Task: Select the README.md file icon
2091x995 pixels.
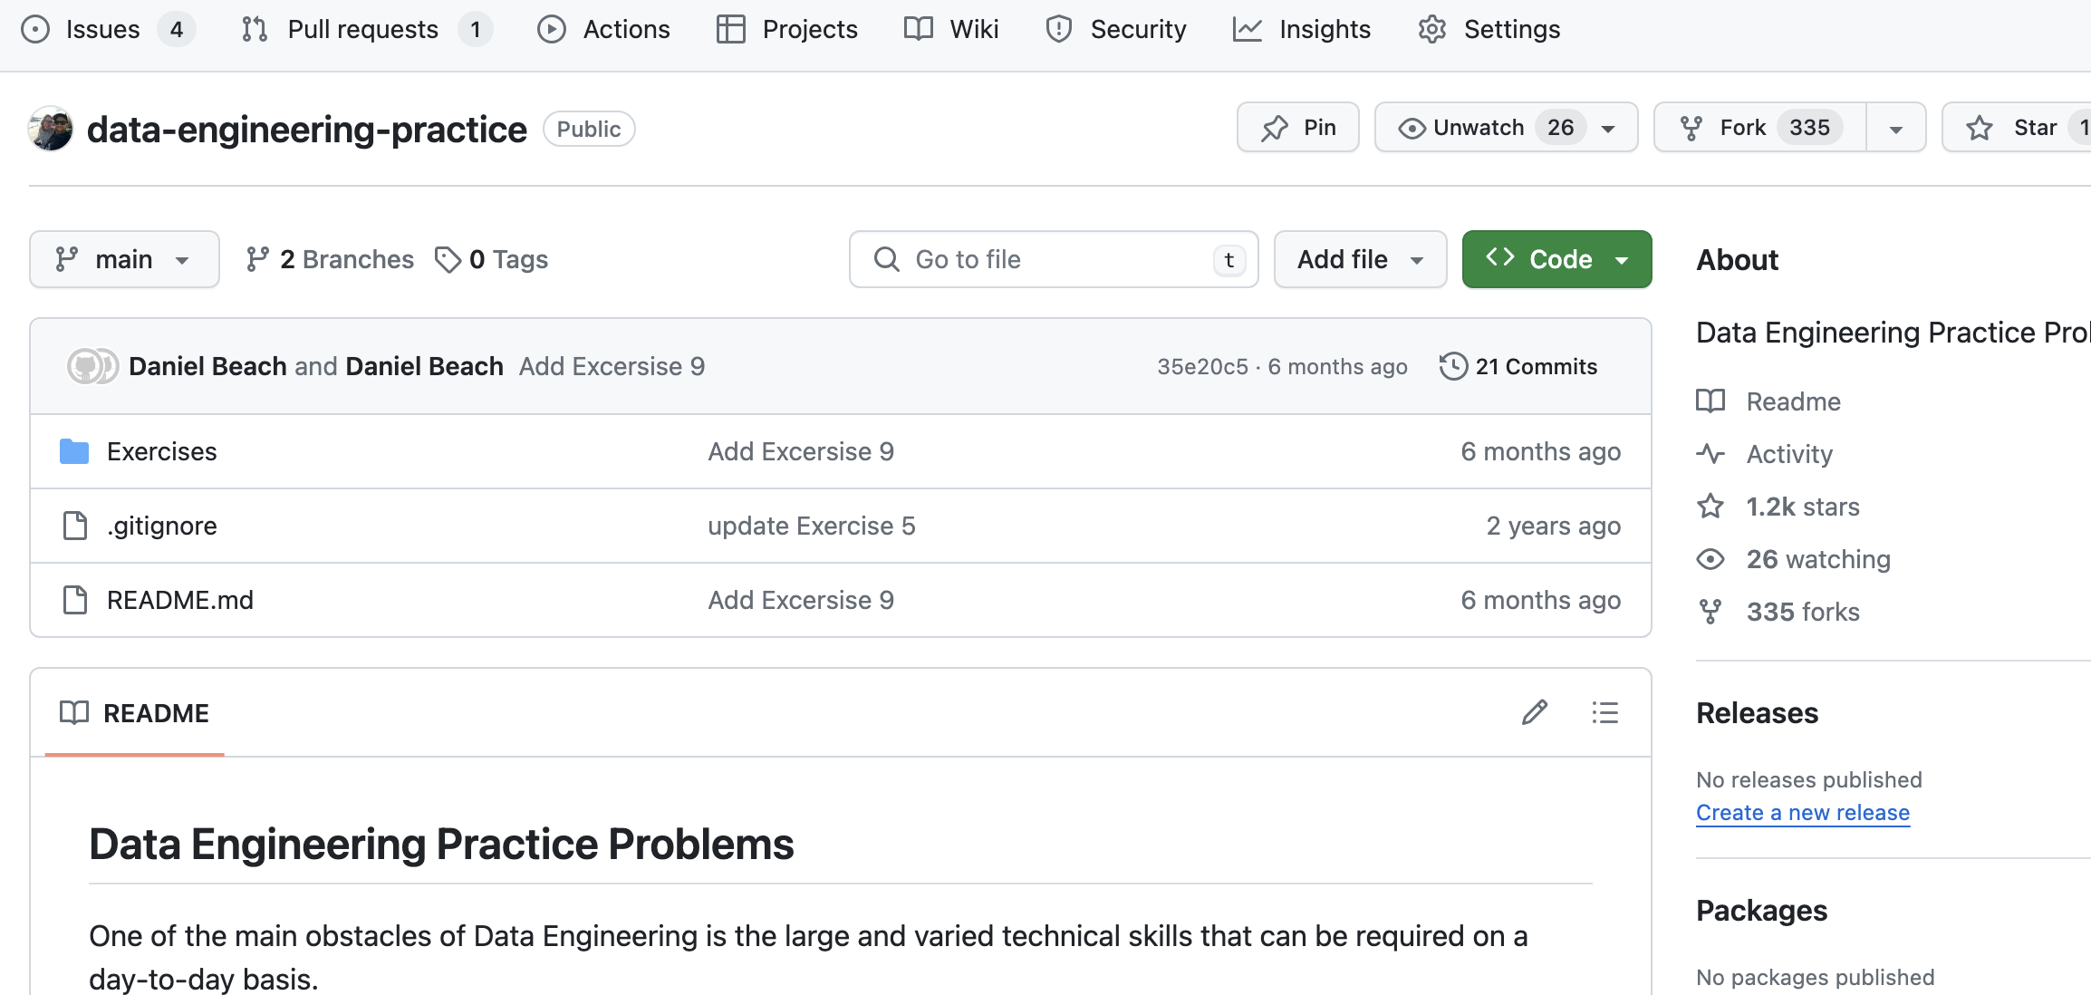Action: [74, 599]
